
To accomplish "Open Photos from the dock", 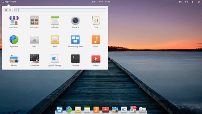I will (x=115, y=110).
